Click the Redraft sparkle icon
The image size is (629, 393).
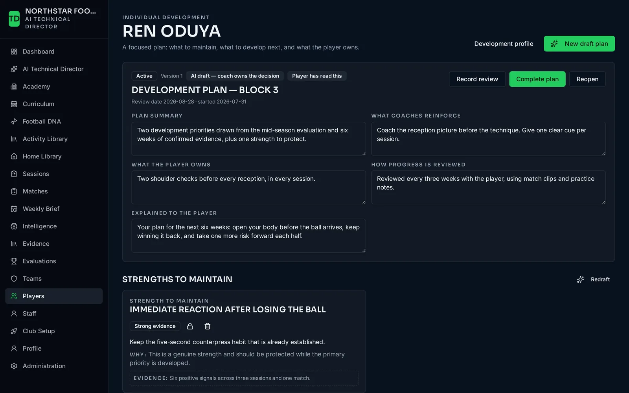coord(580,279)
